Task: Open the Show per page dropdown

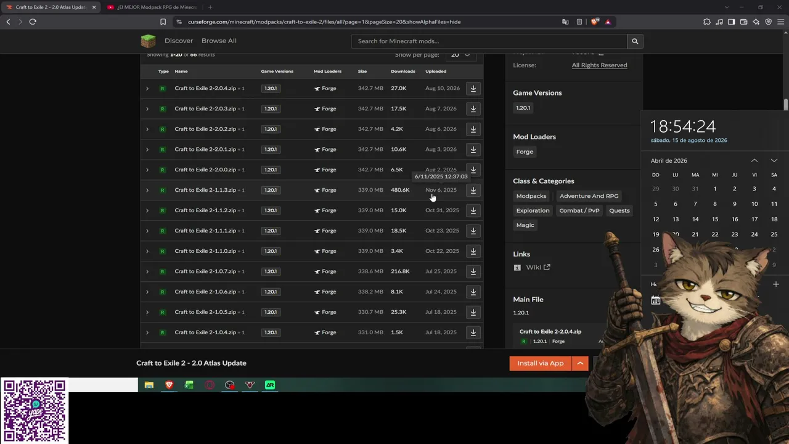Action: (460, 55)
